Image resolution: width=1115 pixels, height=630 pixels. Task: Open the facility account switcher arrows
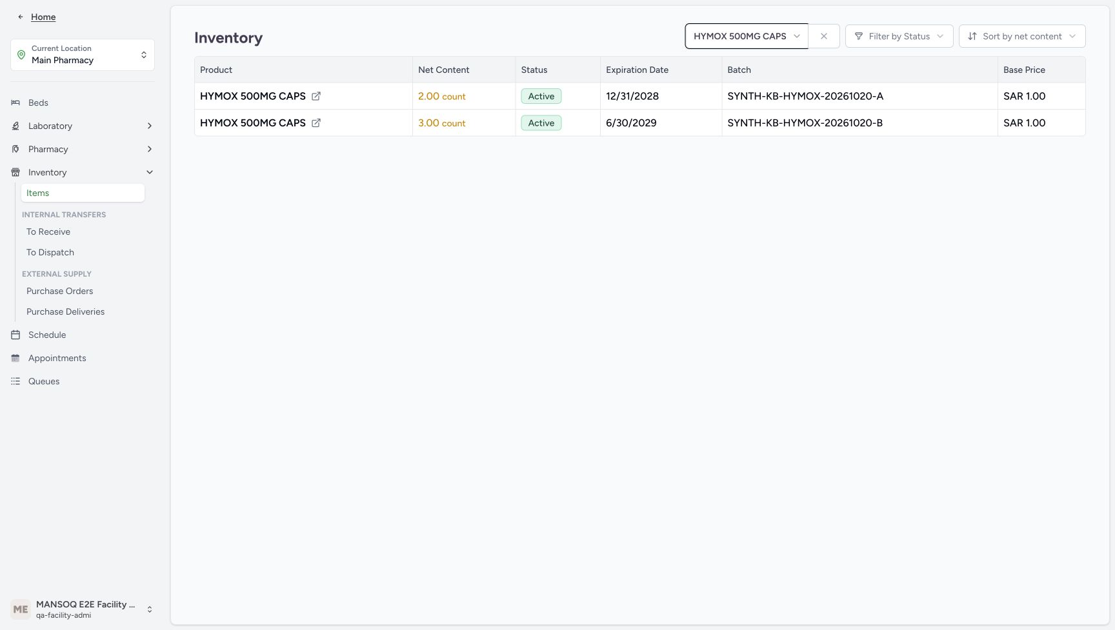coord(150,609)
